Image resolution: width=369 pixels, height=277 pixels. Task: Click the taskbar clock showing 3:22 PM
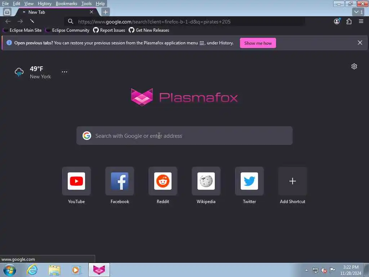click(x=351, y=270)
